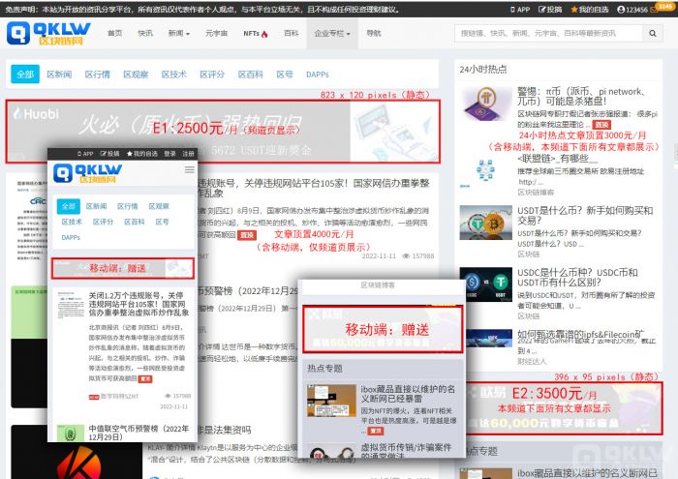Select the 区新闻 category tab
The height and width of the screenshot is (479, 678).
coord(59,75)
